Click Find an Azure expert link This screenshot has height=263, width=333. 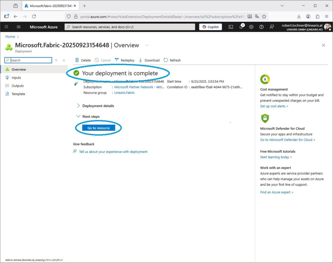[x=276, y=192]
